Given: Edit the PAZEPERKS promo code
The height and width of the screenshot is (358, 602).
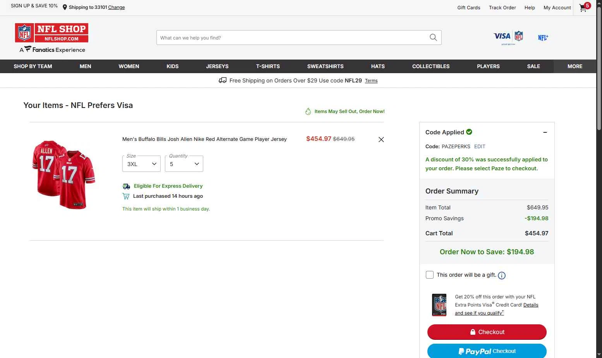Looking at the screenshot, I should click(480, 147).
